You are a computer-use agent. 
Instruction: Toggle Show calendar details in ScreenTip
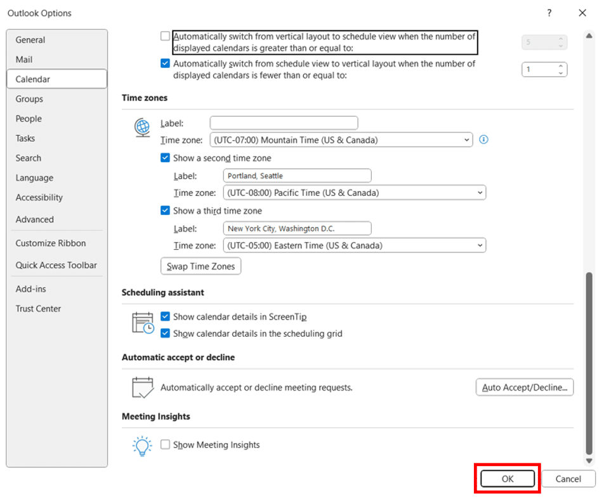pyautogui.click(x=165, y=316)
